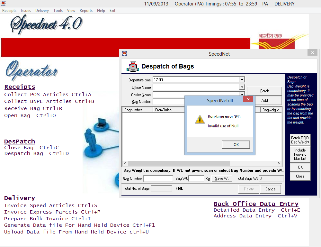Viewport: 321px width, 247px height.
Task: Open the View menu
Action: [x=71, y=11]
